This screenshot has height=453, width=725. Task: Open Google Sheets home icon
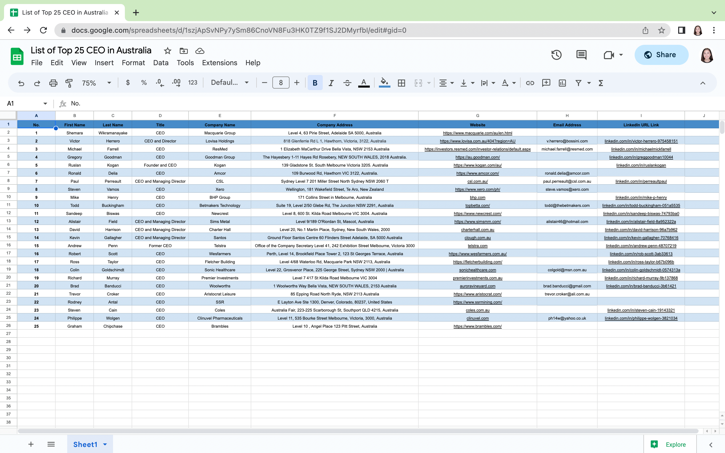tap(17, 56)
